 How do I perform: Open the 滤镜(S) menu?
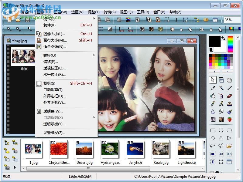click(109, 12)
